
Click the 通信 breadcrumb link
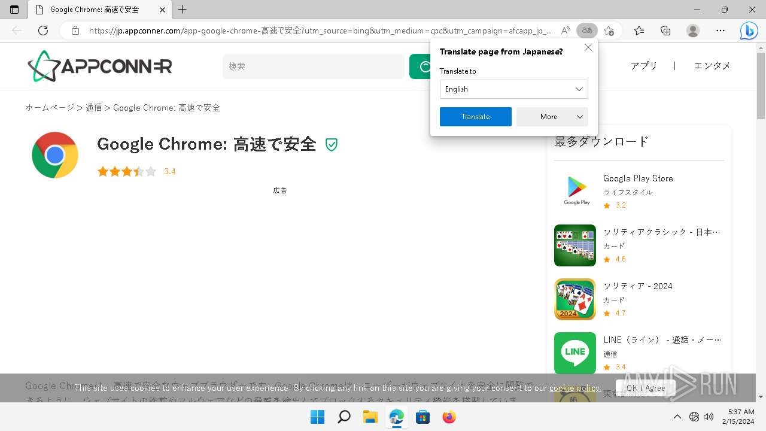point(94,108)
